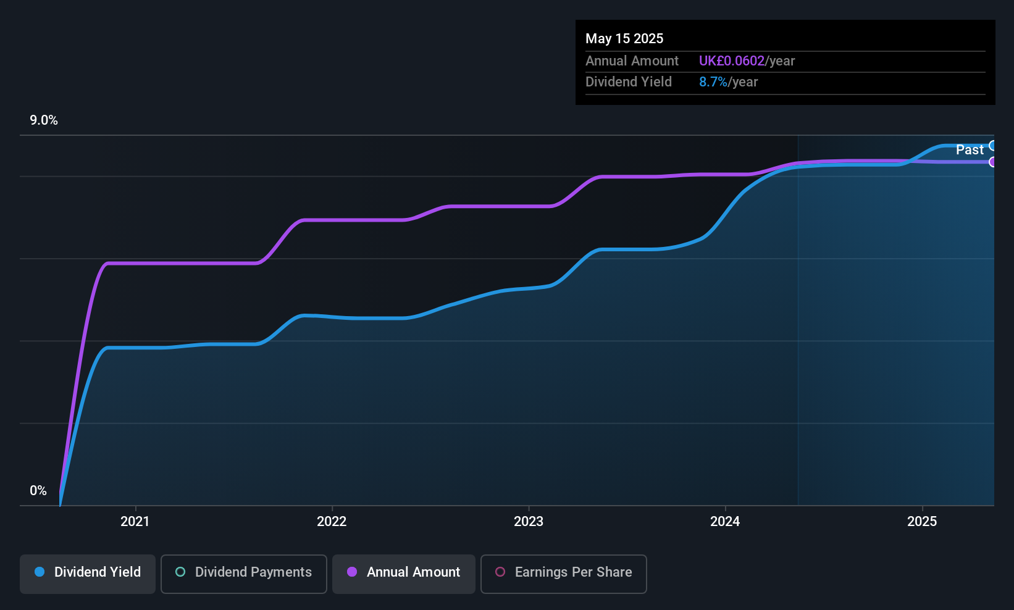
Task: Select the blue dividend yield endpoint marker
Action: coord(992,146)
